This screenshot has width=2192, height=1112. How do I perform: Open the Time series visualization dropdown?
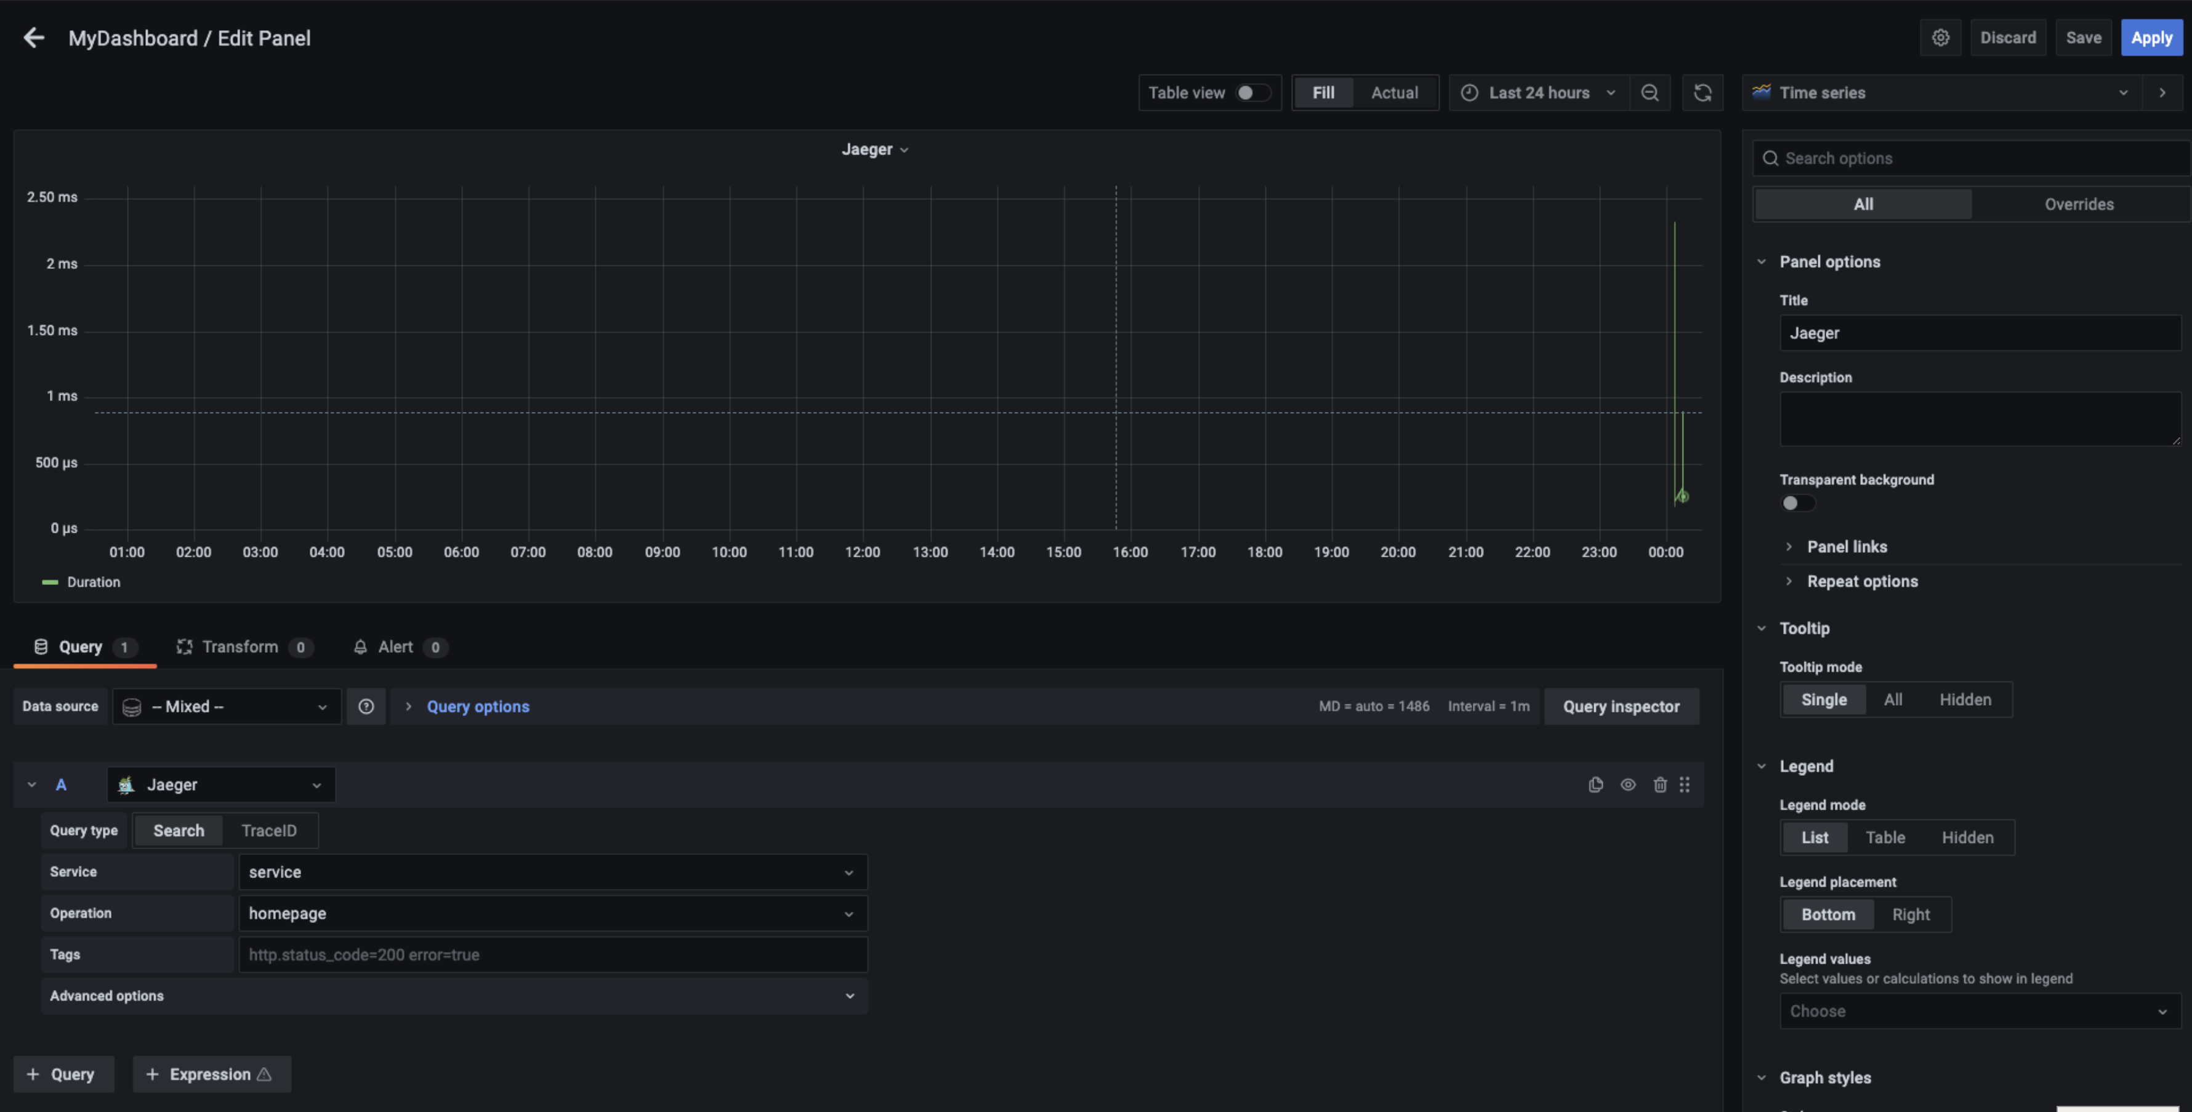[x=1942, y=93]
